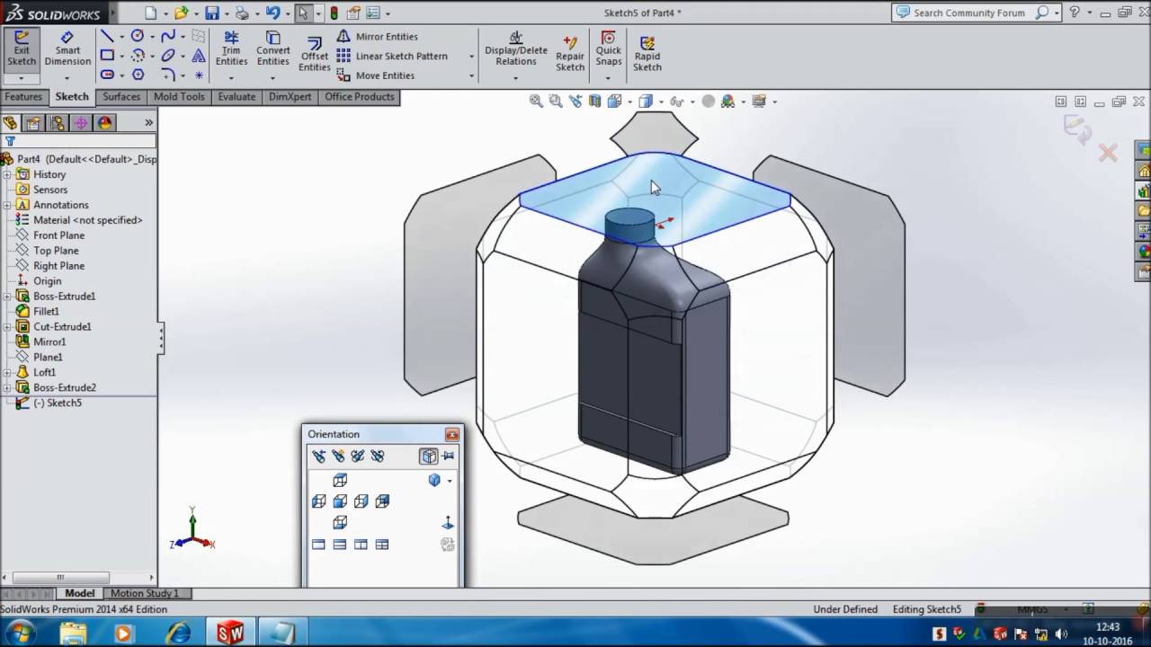Click Zoom to Fit in the view toolbar

click(535, 101)
